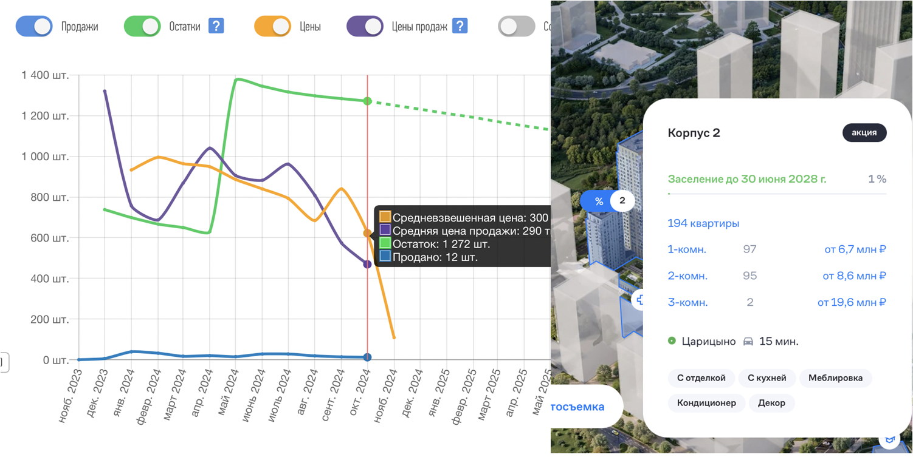
Task: Click the Царицыно metro station dot
Action: click(x=672, y=341)
